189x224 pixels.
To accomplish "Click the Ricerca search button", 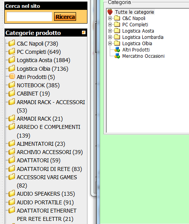I will coord(65,17).
